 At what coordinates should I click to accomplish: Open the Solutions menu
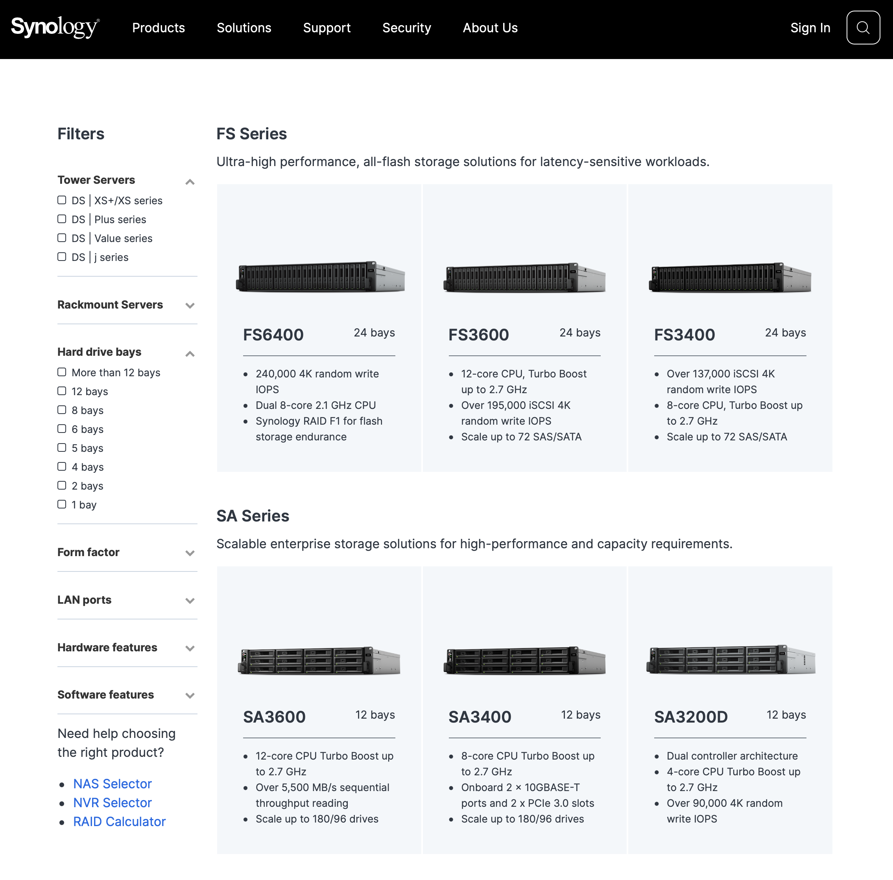pyautogui.click(x=244, y=28)
